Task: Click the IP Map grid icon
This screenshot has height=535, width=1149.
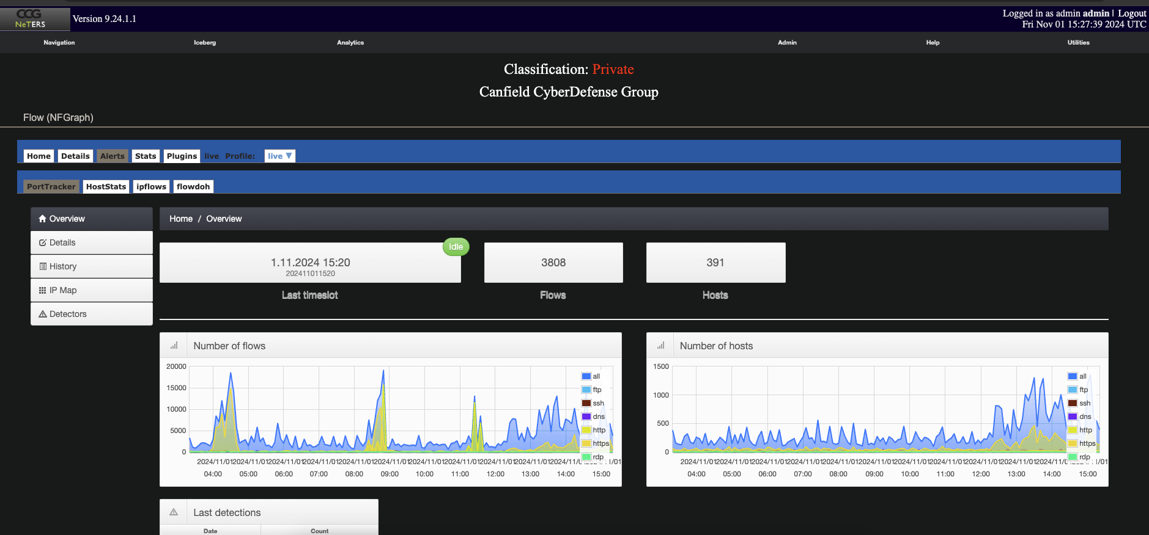Action: click(42, 290)
